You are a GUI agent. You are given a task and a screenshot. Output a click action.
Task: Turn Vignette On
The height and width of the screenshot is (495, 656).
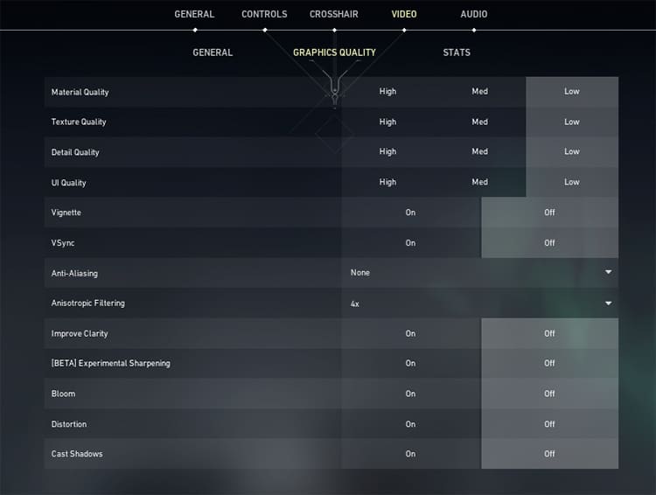pyautogui.click(x=411, y=213)
